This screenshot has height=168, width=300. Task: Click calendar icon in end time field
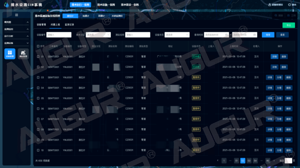(255, 35)
